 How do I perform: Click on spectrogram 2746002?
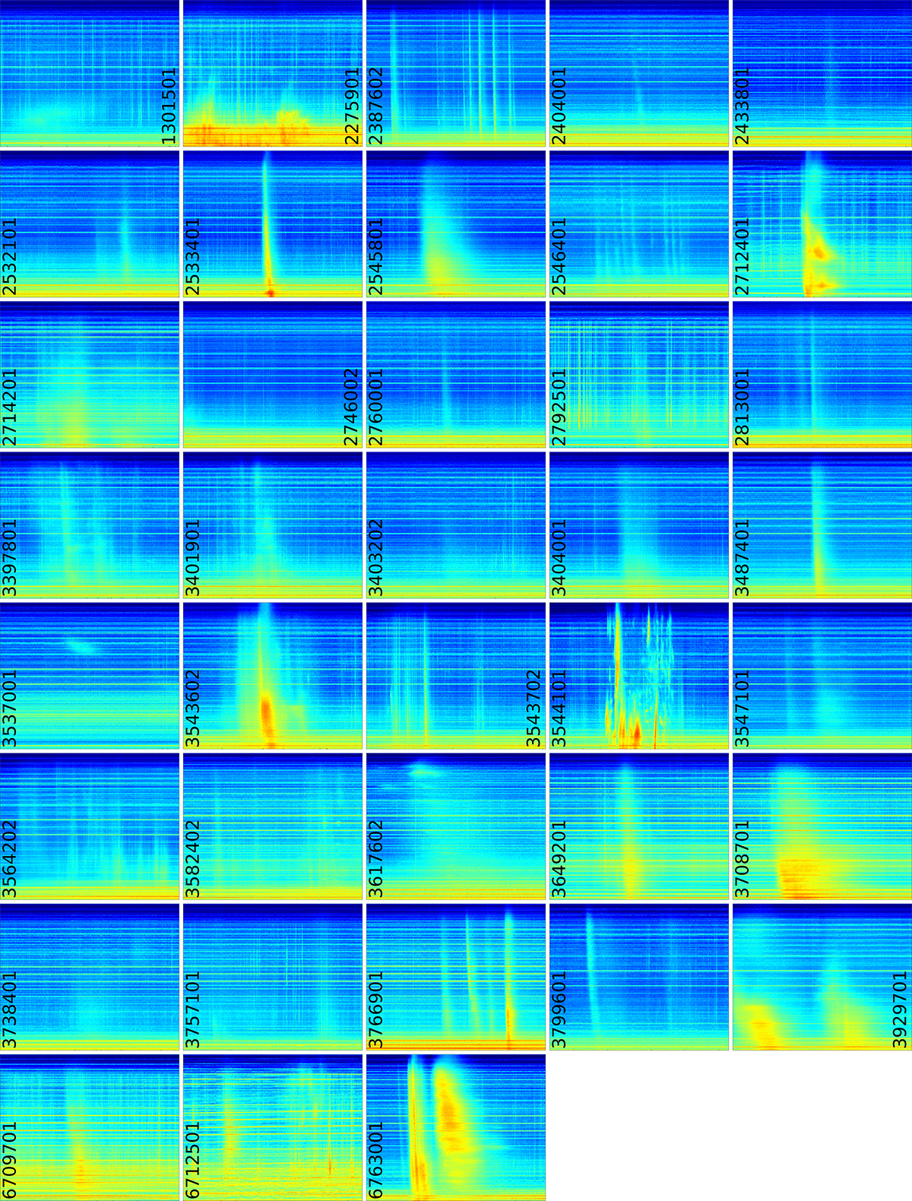(x=273, y=374)
